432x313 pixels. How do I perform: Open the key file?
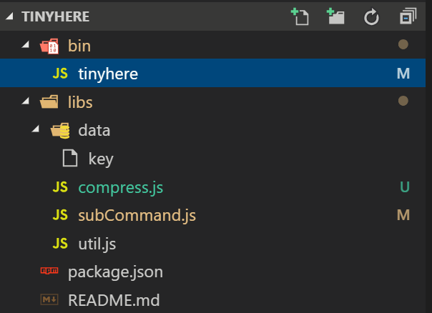(x=101, y=159)
